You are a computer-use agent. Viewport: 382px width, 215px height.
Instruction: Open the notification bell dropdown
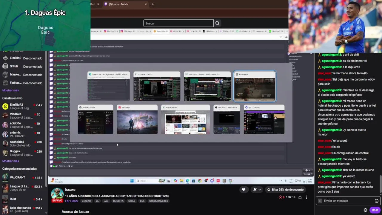(257, 190)
